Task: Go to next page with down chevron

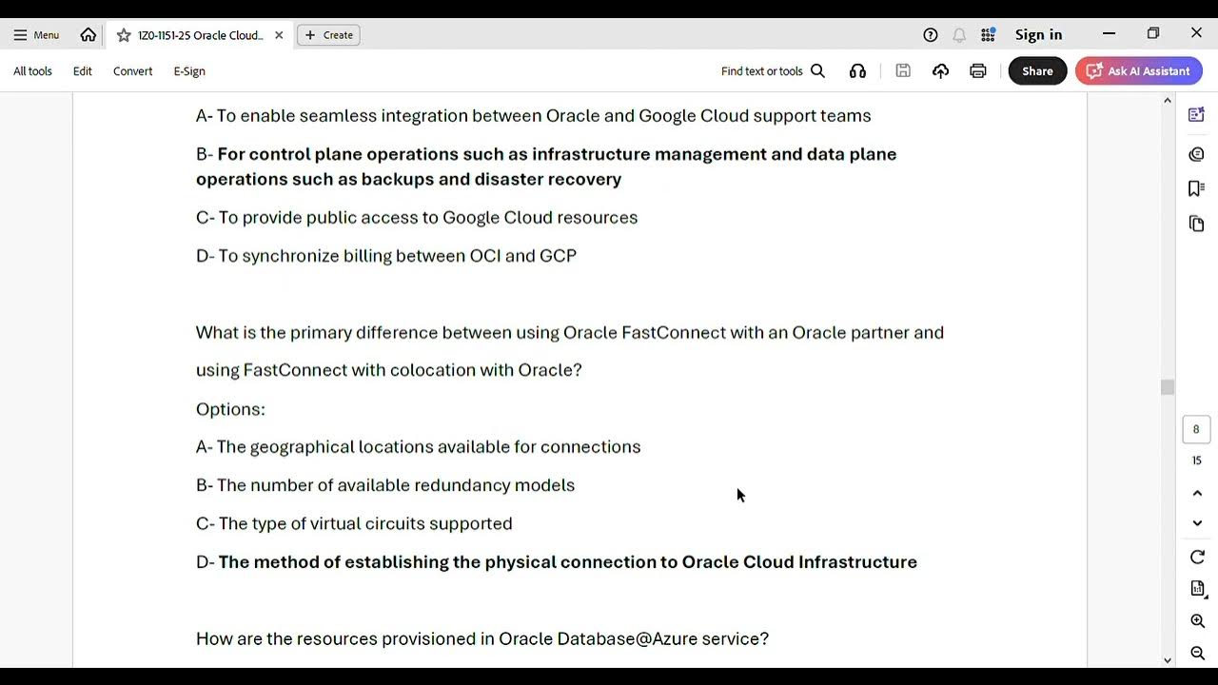Action: coord(1197,523)
